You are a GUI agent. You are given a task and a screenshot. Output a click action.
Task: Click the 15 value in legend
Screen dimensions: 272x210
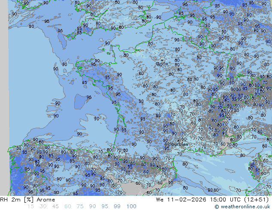30,207
